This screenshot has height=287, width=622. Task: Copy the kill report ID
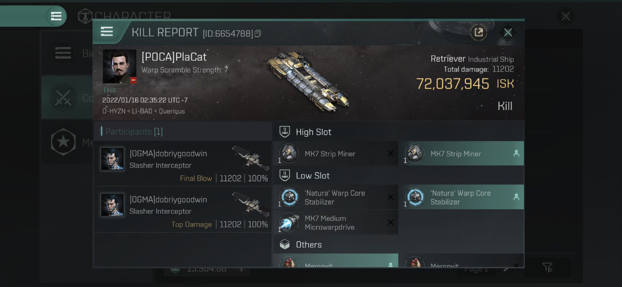[x=258, y=33]
